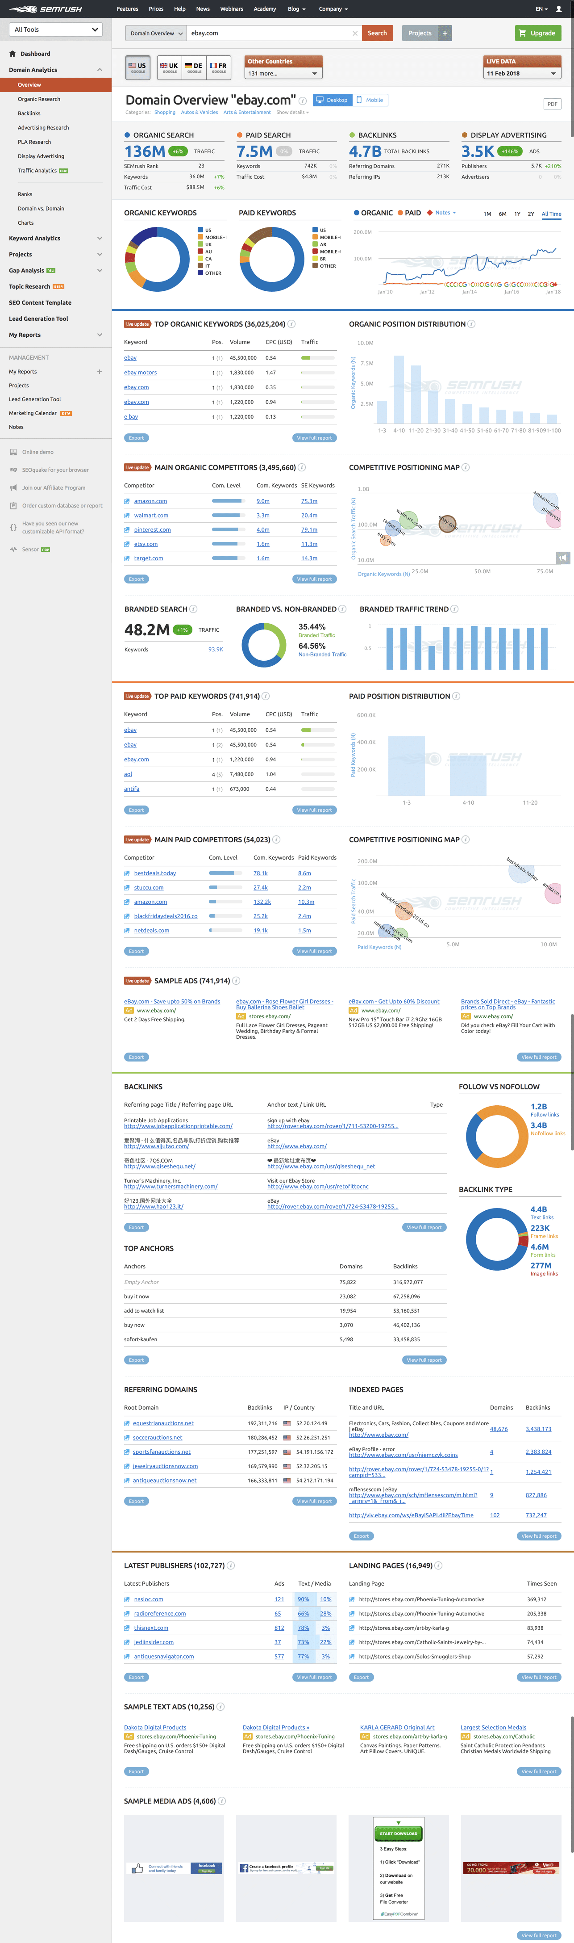Click info icon beside Main Organic Competitors

(301, 468)
